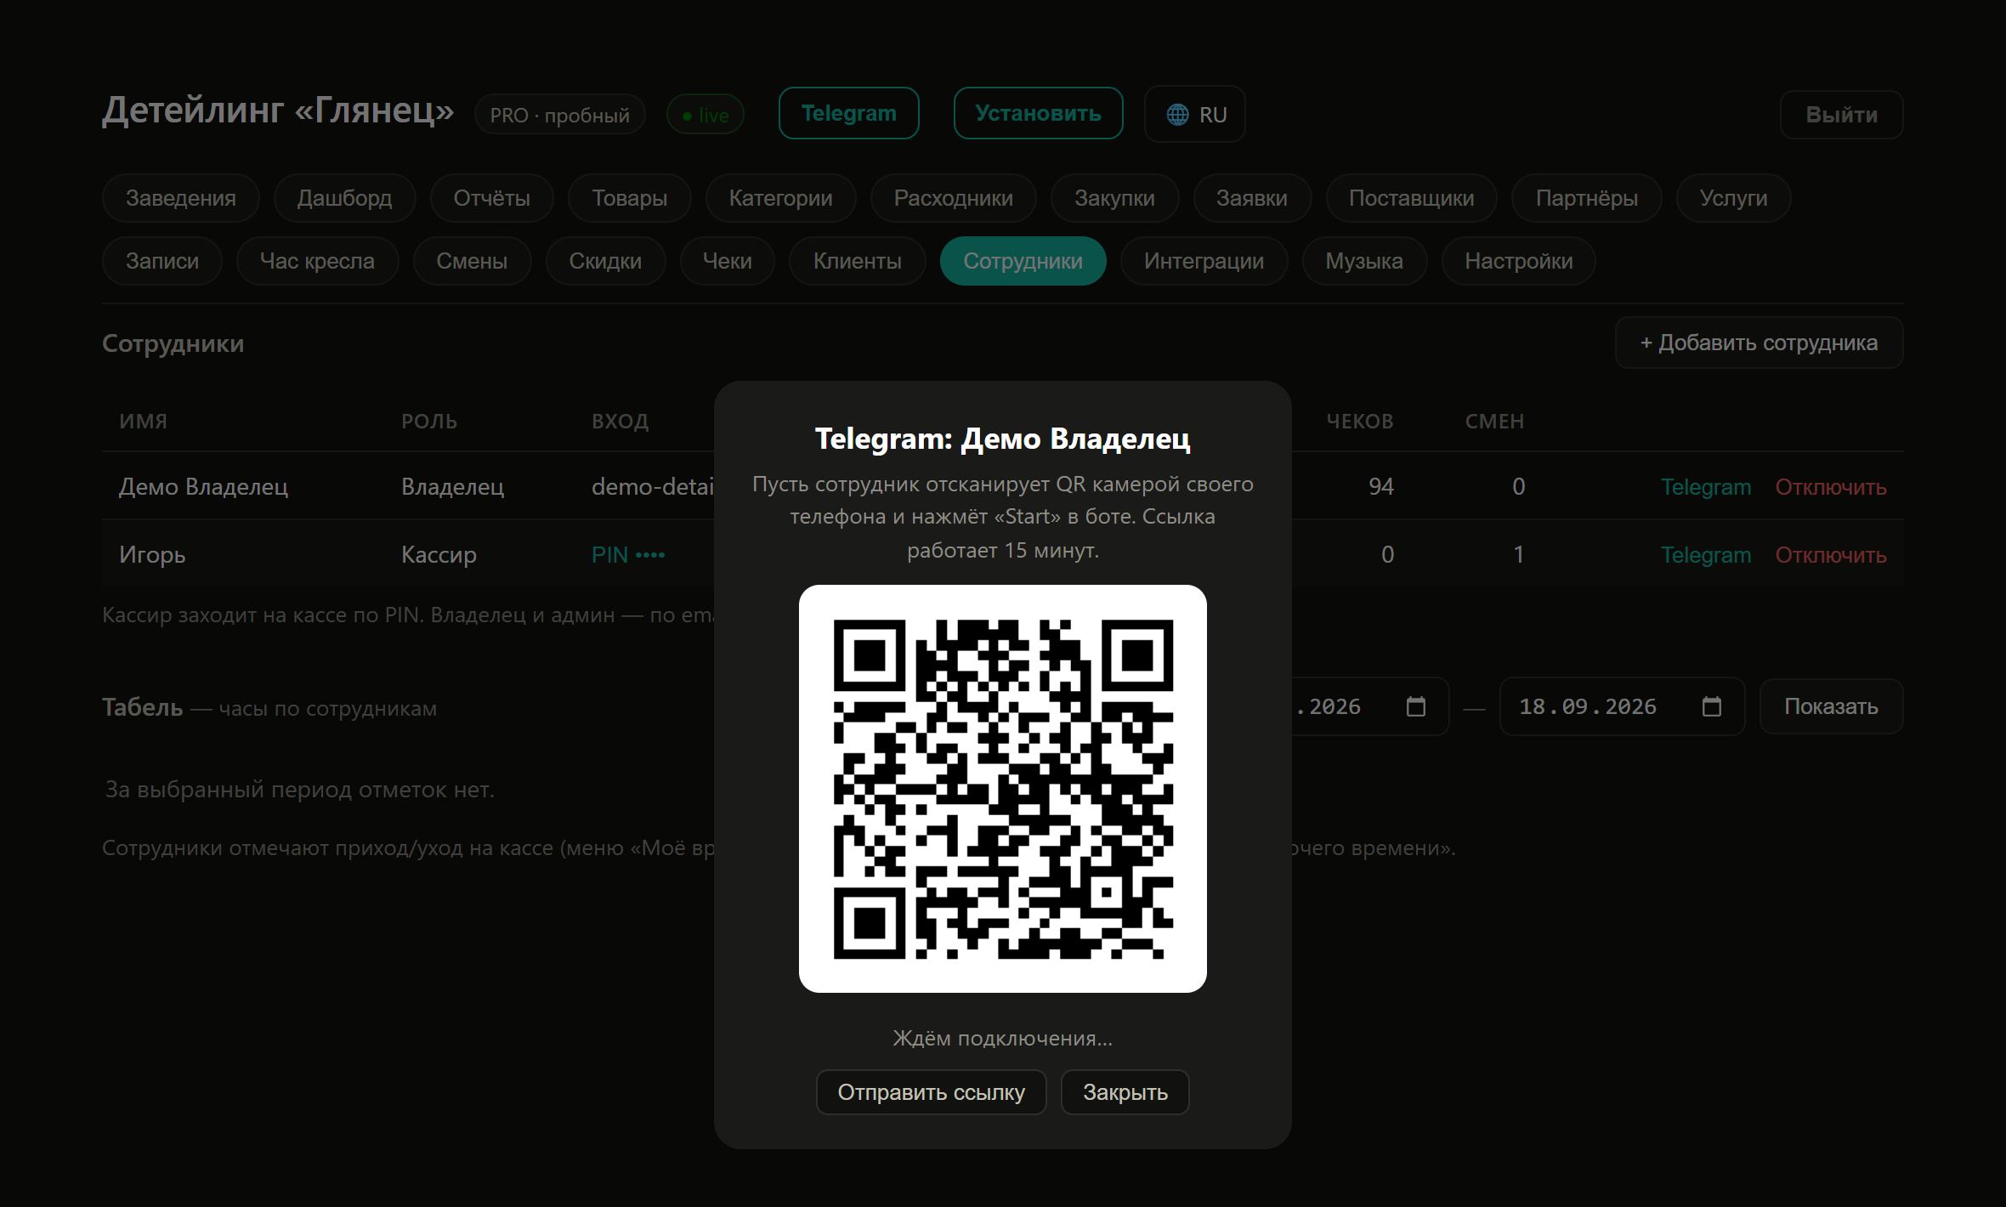Click the 94 checks value
This screenshot has width=2006, height=1207.
click(1381, 487)
